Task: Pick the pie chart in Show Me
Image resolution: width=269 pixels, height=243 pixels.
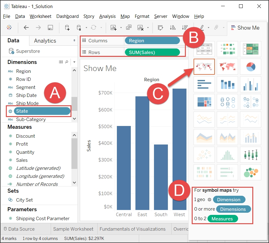Action: tap(250, 67)
